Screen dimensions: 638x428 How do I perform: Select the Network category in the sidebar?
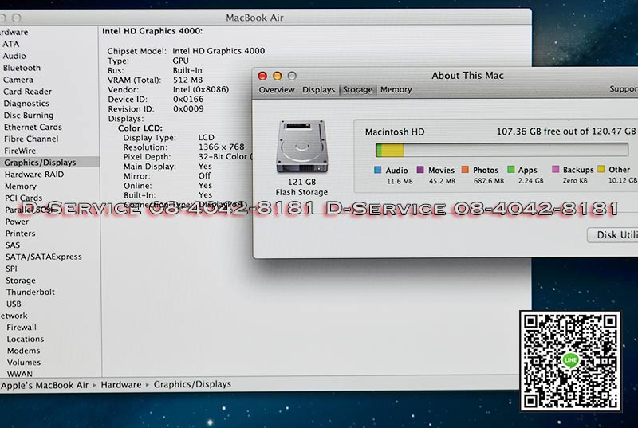pyautogui.click(x=14, y=316)
